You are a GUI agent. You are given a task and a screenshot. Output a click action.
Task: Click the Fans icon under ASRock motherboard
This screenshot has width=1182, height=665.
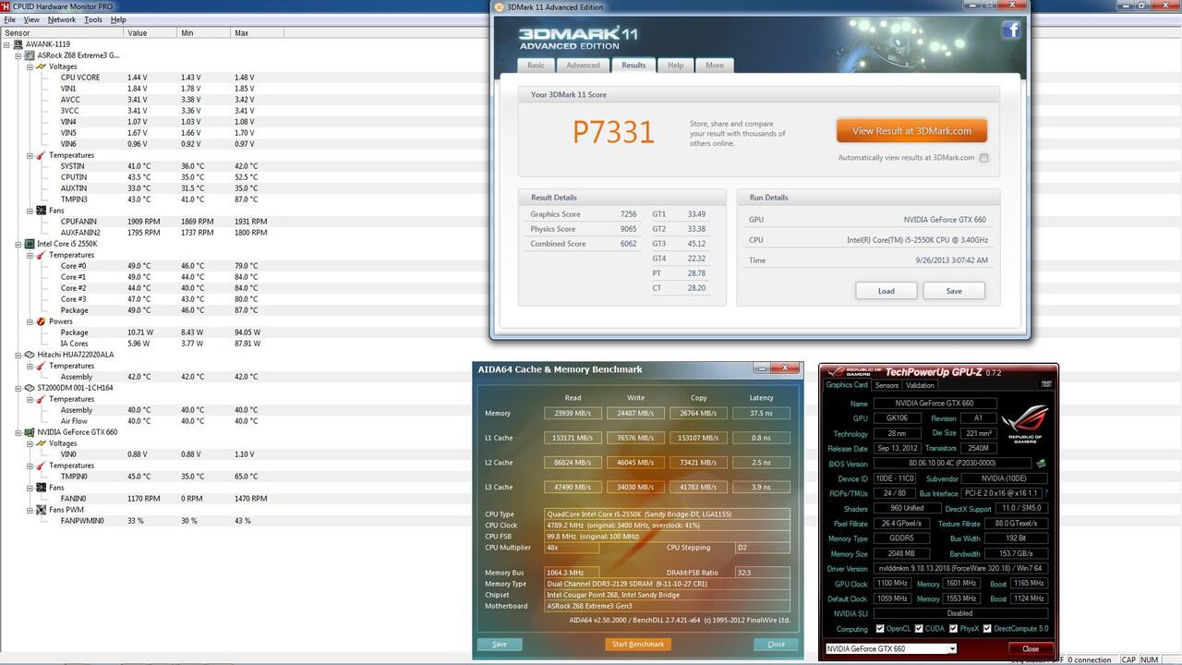pyautogui.click(x=41, y=211)
